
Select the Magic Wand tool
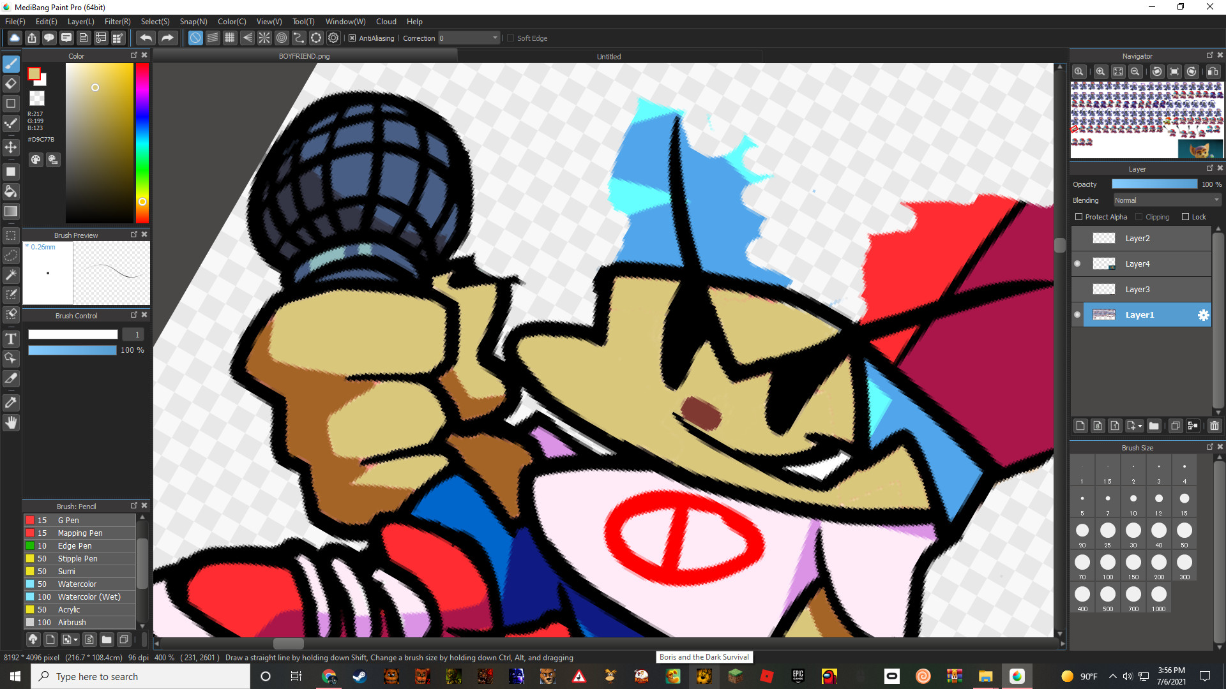[x=11, y=275]
